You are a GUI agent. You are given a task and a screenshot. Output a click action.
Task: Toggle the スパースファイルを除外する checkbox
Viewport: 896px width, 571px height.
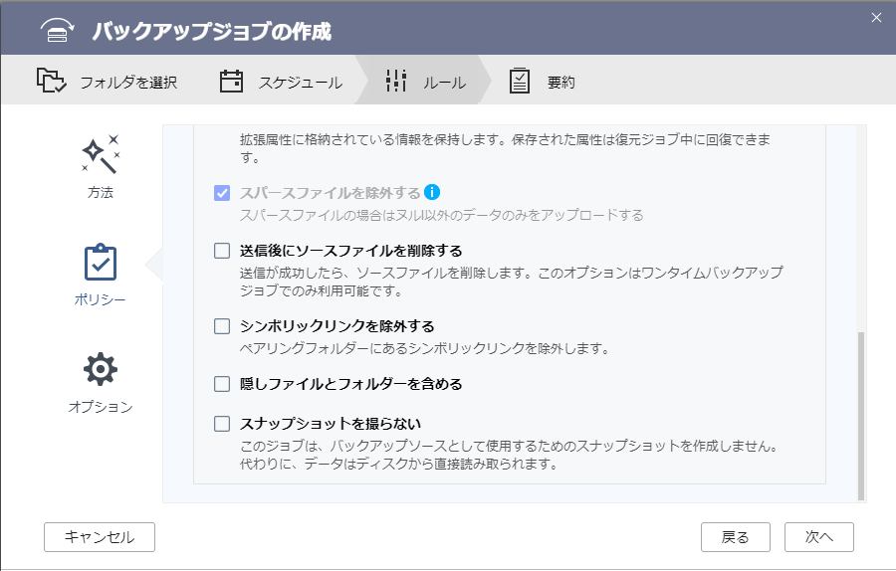pyautogui.click(x=222, y=193)
